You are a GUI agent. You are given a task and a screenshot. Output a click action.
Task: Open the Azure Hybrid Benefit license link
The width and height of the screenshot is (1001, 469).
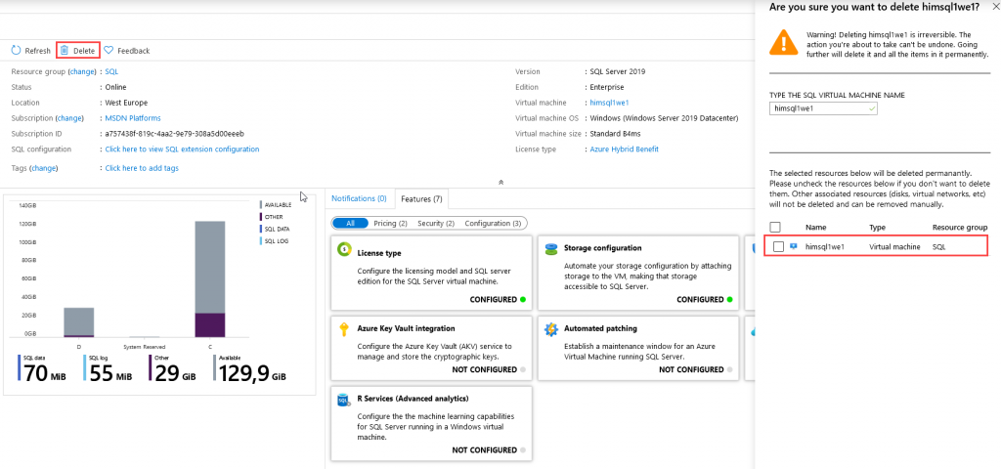click(624, 149)
